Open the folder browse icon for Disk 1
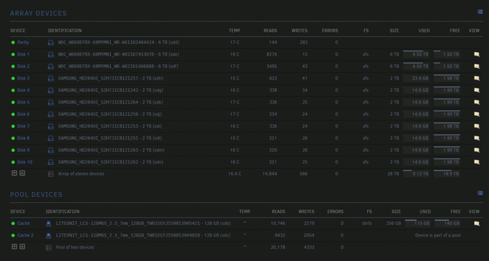 point(476,55)
